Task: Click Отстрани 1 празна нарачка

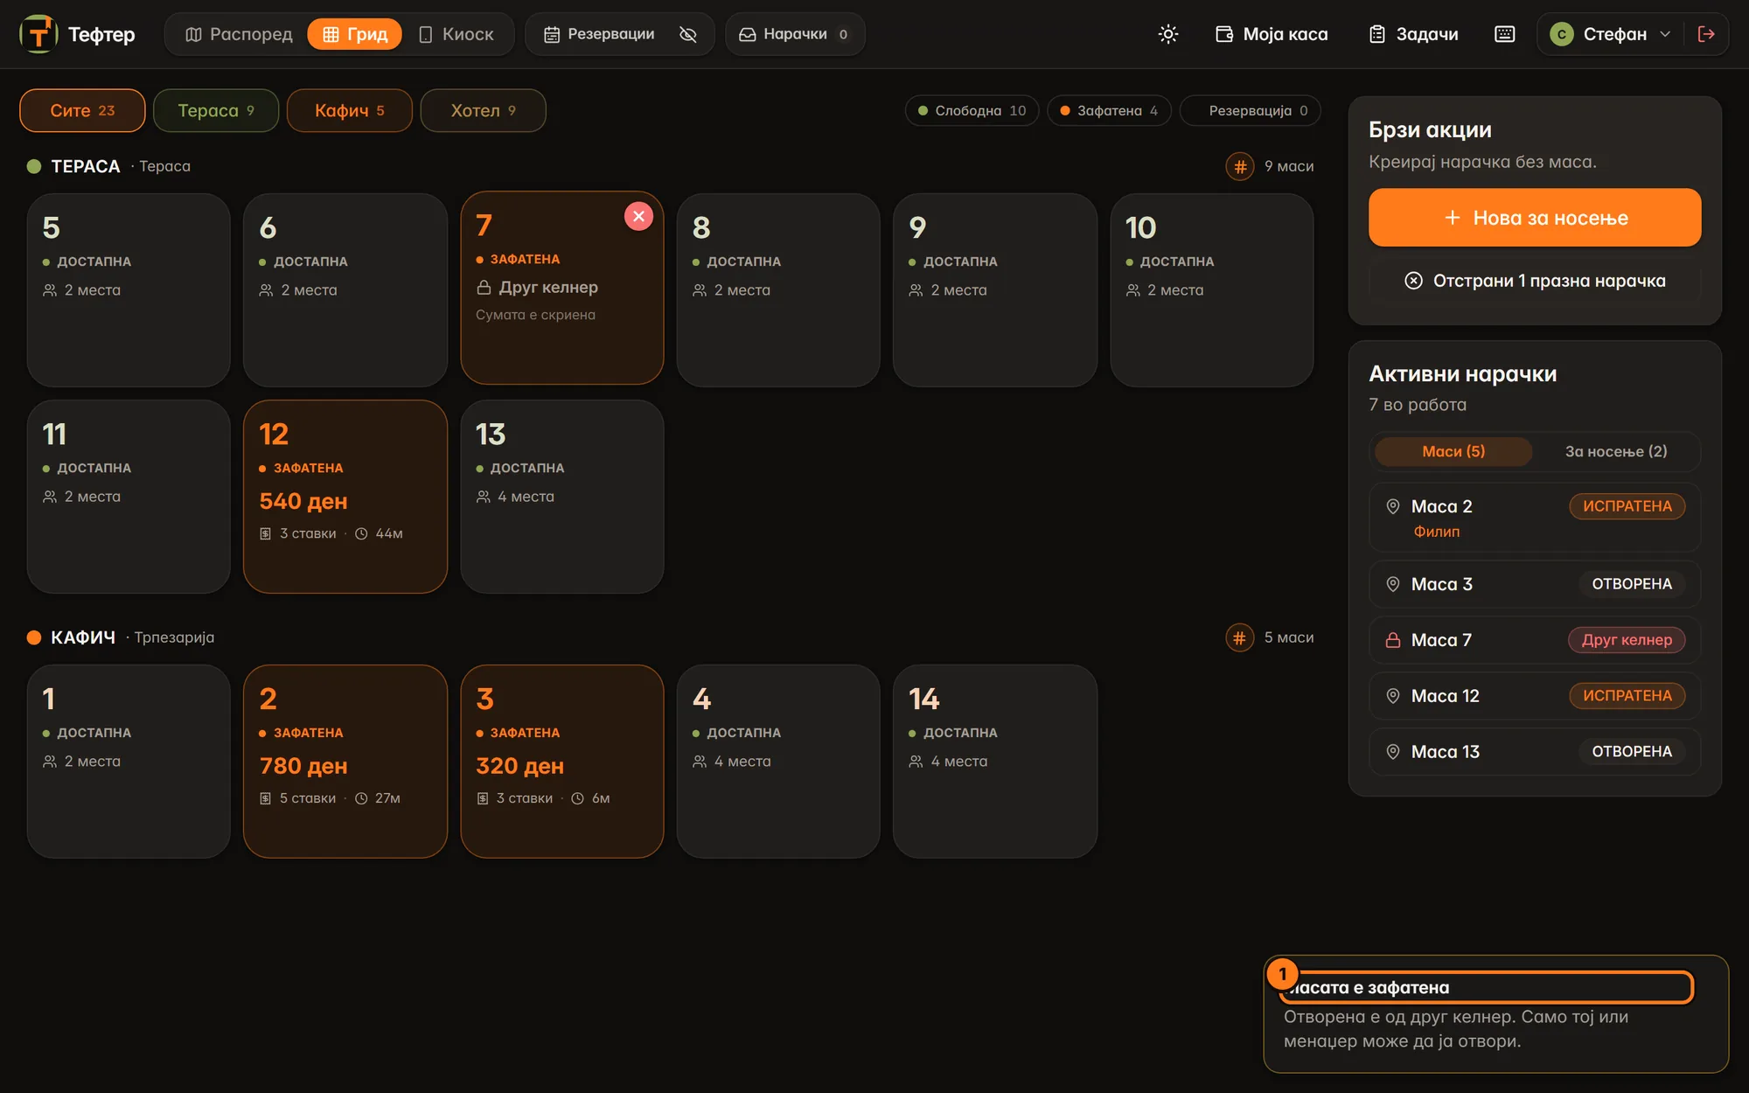Action: 1535,281
